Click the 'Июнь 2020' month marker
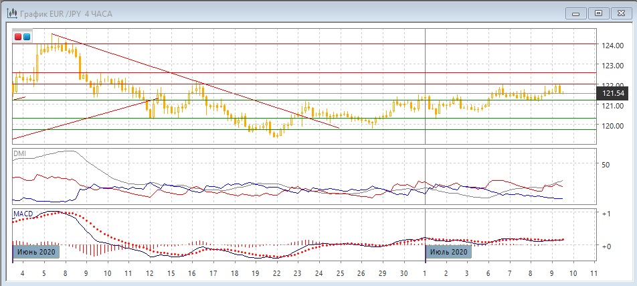The height and width of the screenshot is (286, 637). click(37, 251)
